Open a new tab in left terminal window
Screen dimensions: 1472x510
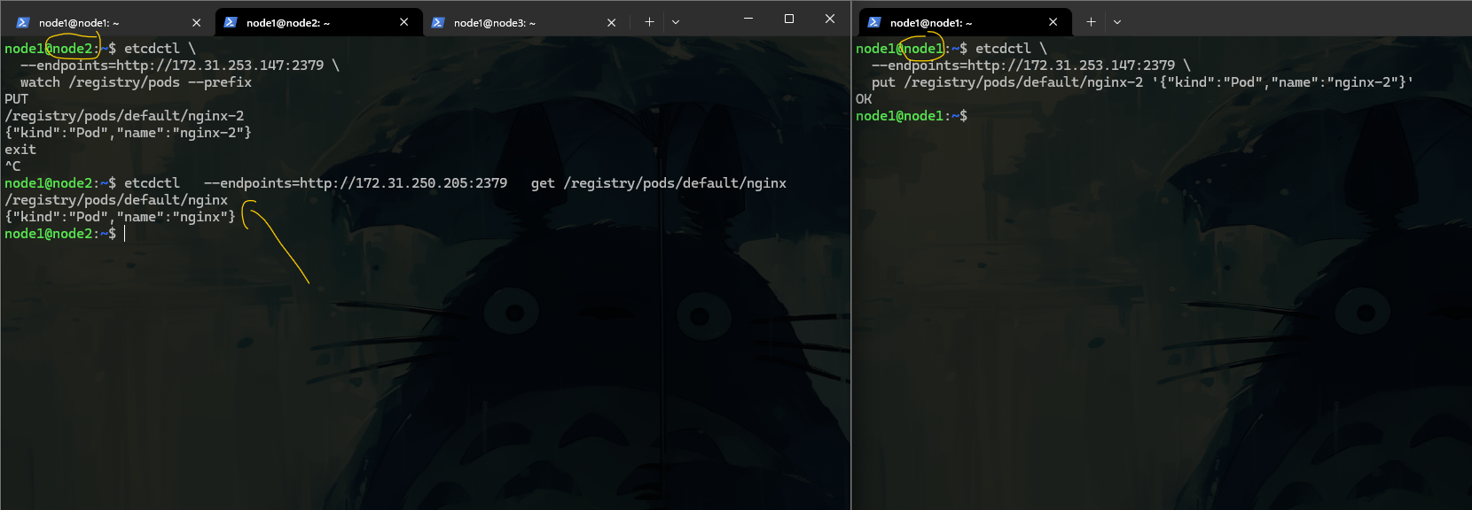649,22
